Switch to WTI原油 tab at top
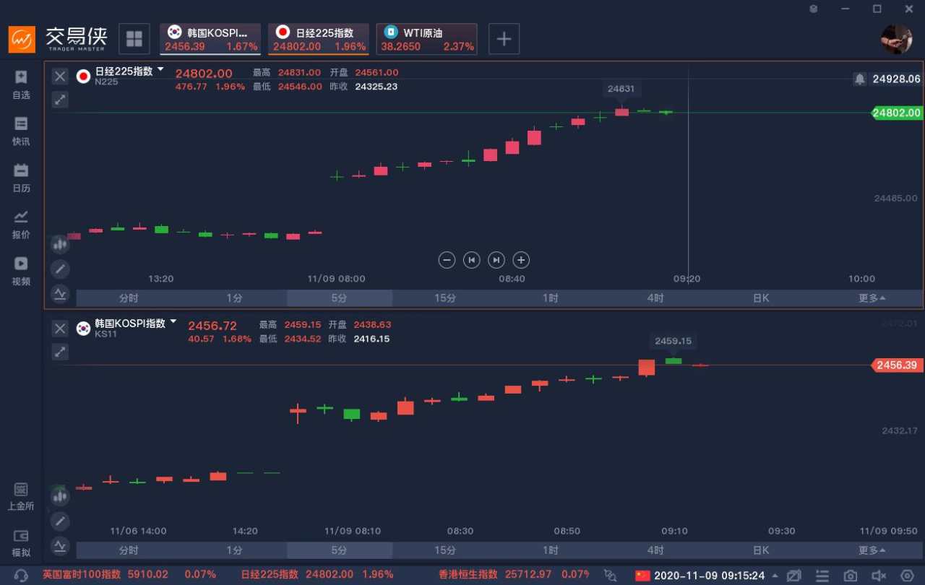This screenshot has width=925, height=585. point(427,39)
